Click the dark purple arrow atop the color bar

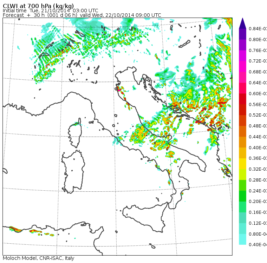[x=242, y=23]
